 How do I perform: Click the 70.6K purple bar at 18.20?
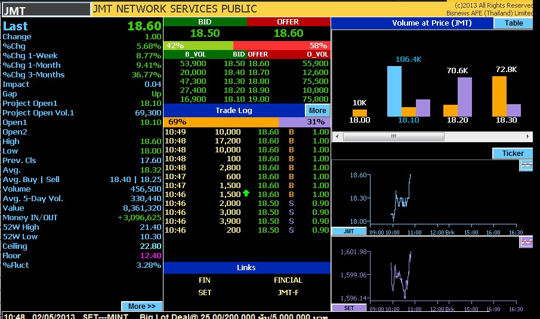tap(465, 97)
